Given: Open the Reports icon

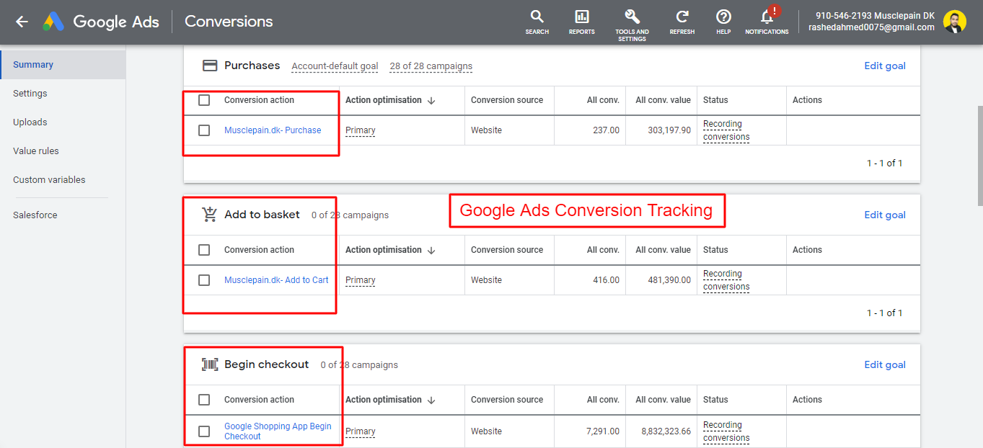Looking at the screenshot, I should pos(581,17).
